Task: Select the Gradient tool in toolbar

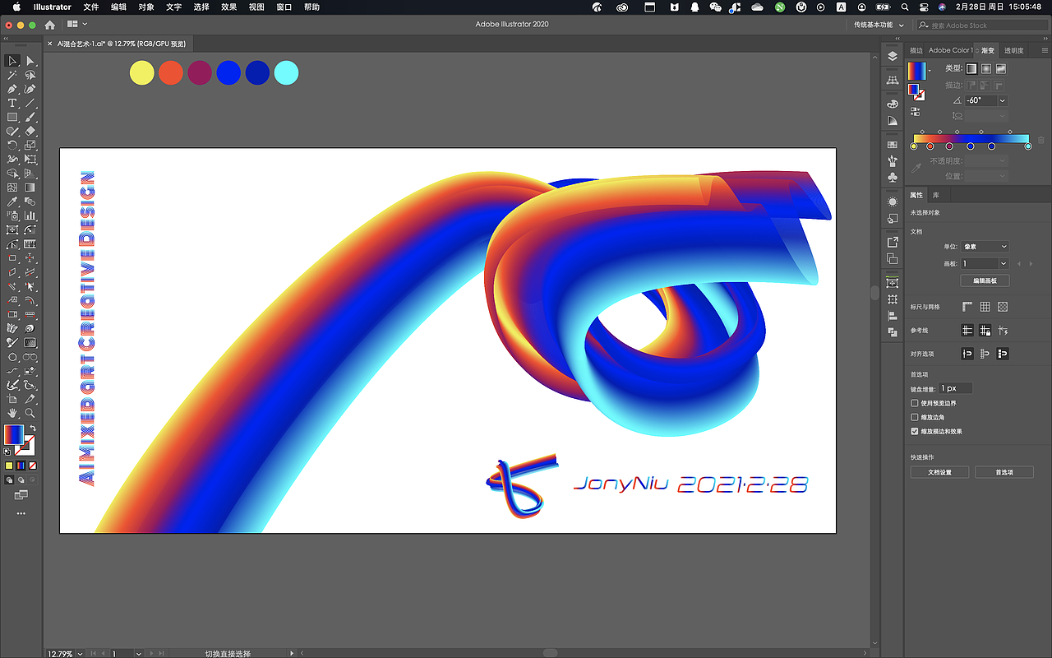Action: (x=30, y=188)
